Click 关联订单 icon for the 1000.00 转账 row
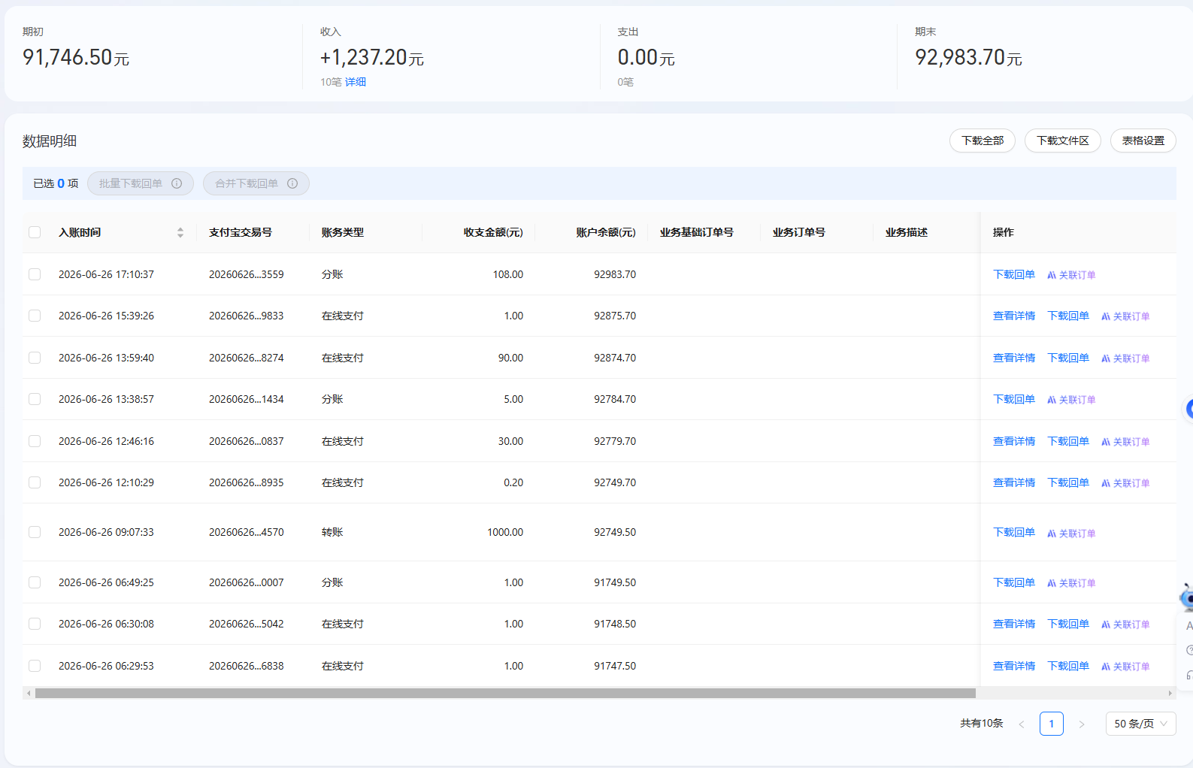This screenshot has height=768, width=1193. click(1052, 534)
